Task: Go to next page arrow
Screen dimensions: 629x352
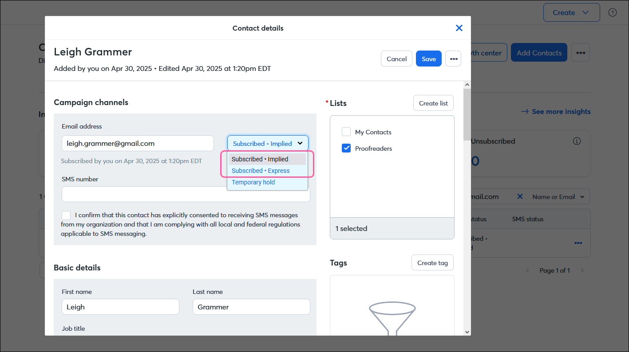Action: pyautogui.click(x=582, y=270)
